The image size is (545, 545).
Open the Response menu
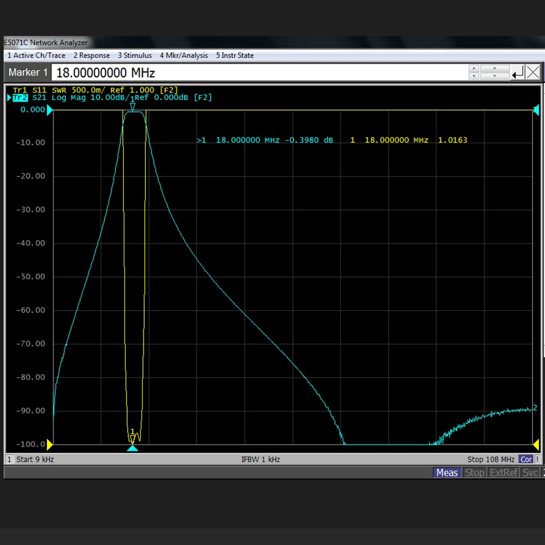click(91, 56)
